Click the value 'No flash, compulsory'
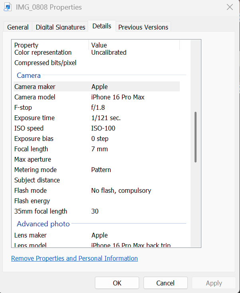 click(121, 190)
